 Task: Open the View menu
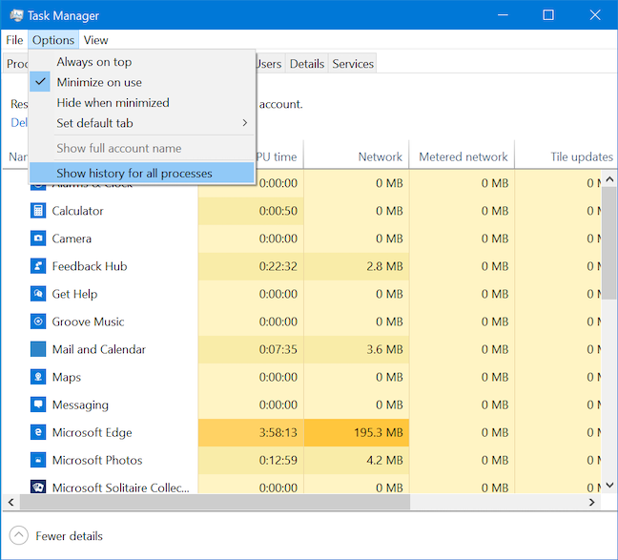coord(95,40)
